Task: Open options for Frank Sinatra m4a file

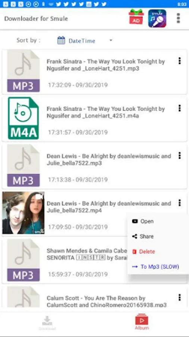Action: tap(180, 108)
